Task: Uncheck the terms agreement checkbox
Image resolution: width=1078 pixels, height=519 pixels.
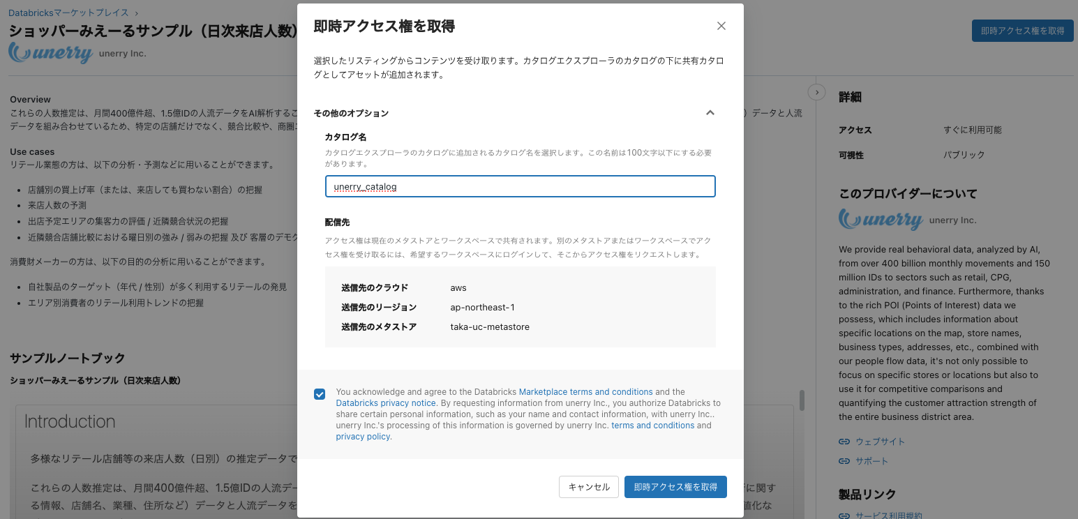Action: coord(320,394)
